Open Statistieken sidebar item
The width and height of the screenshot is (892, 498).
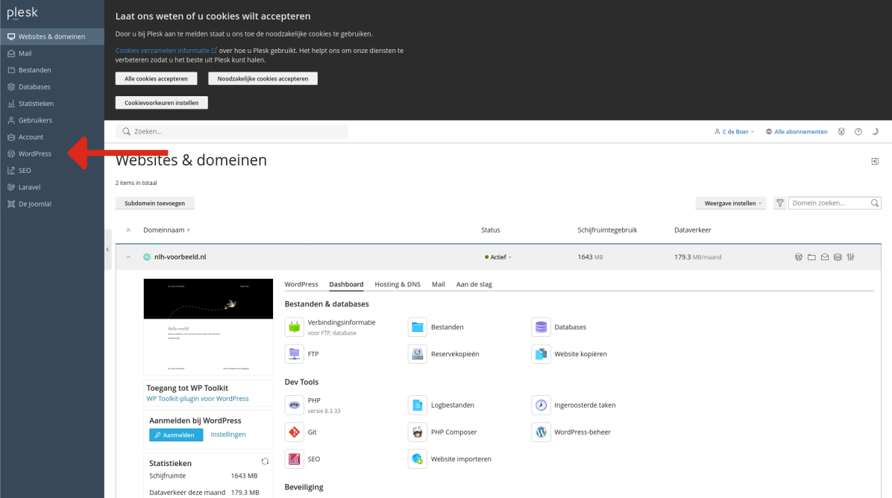35,104
